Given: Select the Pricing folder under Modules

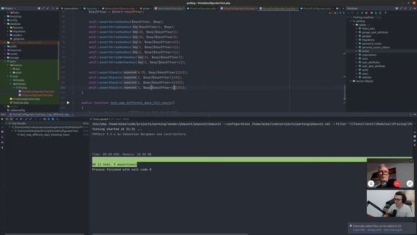Looking at the screenshot, I should coord(23,87).
